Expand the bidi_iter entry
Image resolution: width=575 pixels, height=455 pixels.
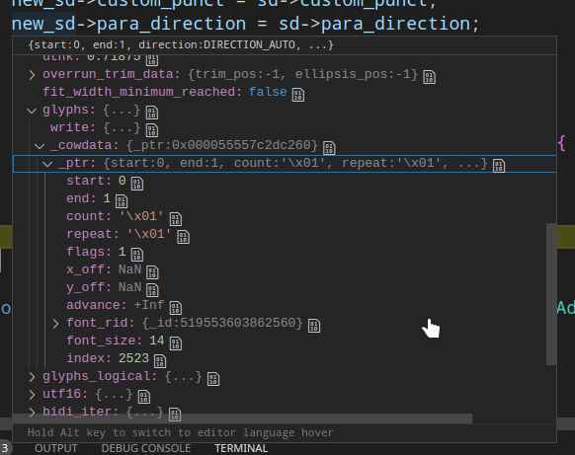tap(32, 413)
